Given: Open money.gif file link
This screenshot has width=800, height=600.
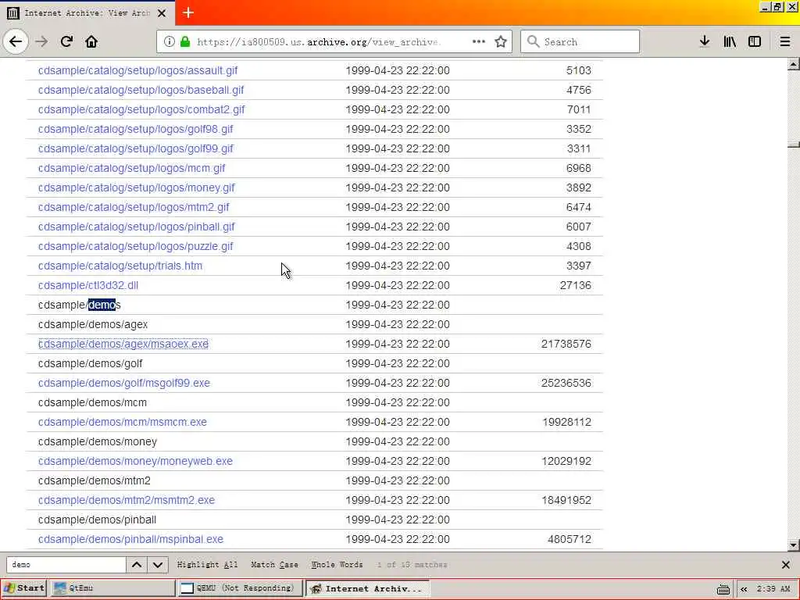Looking at the screenshot, I should pos(136,187).
